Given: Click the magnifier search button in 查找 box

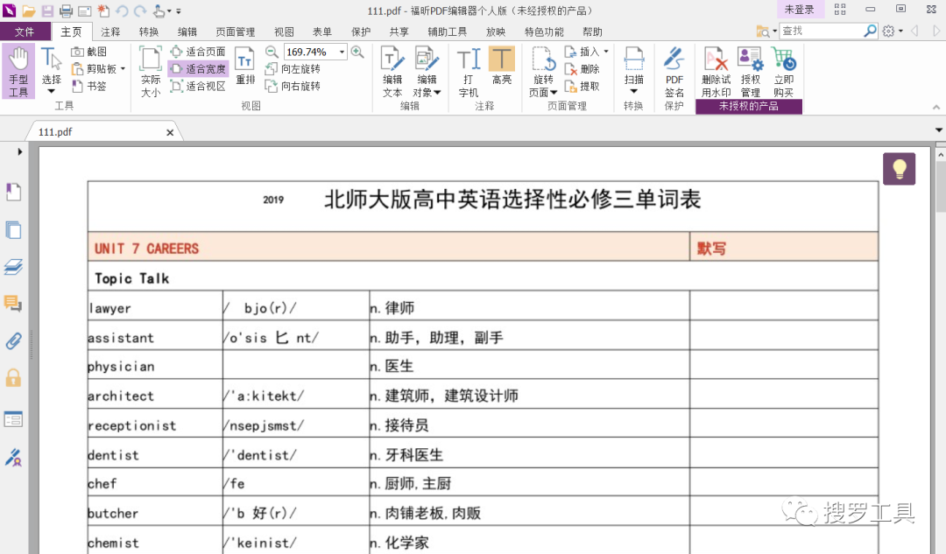Looking at the screenshot, I should pos(870,31).
